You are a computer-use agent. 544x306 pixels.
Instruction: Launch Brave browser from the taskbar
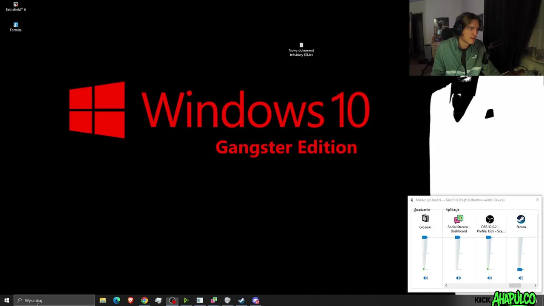click(130, 300)
